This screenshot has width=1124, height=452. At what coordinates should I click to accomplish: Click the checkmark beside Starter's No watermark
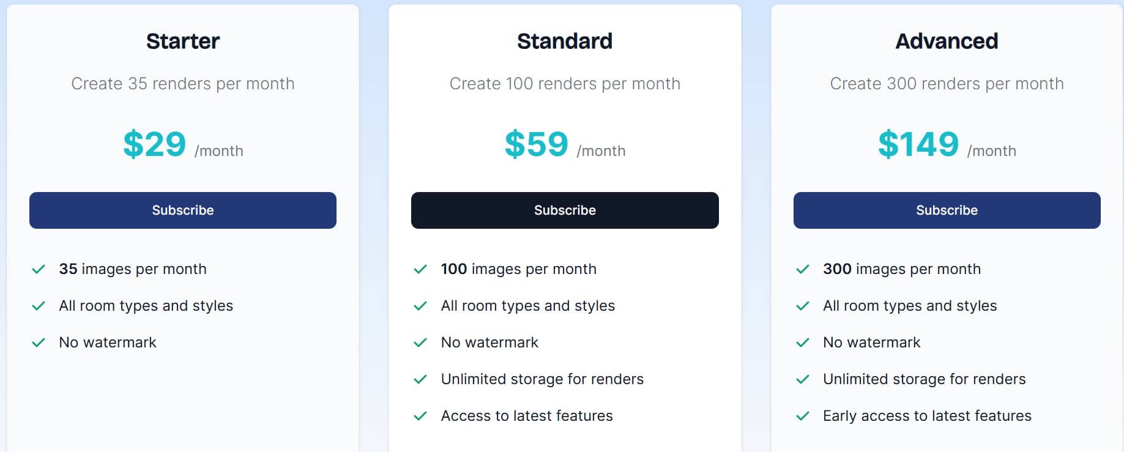tap(39, 343)
